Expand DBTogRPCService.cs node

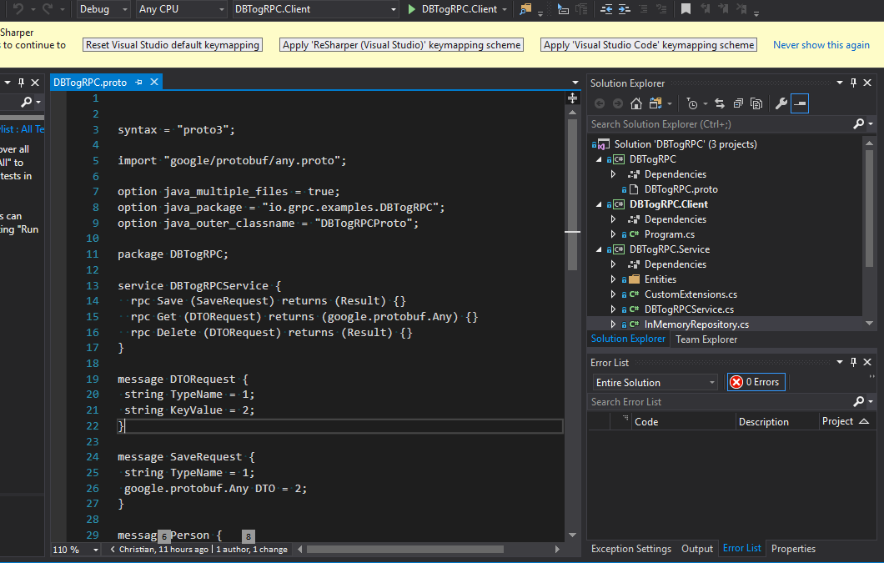click(614, 309)
